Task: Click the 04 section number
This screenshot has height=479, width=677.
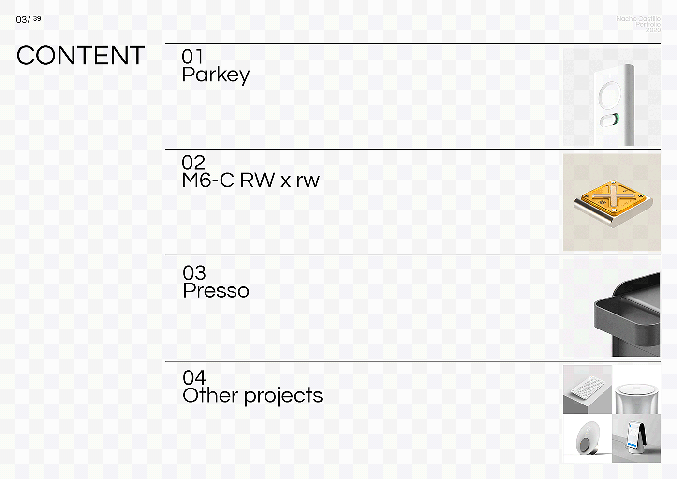Action: coord(194,377)
